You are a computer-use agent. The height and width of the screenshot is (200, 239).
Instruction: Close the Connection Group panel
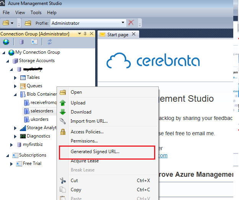click(91, 34)
